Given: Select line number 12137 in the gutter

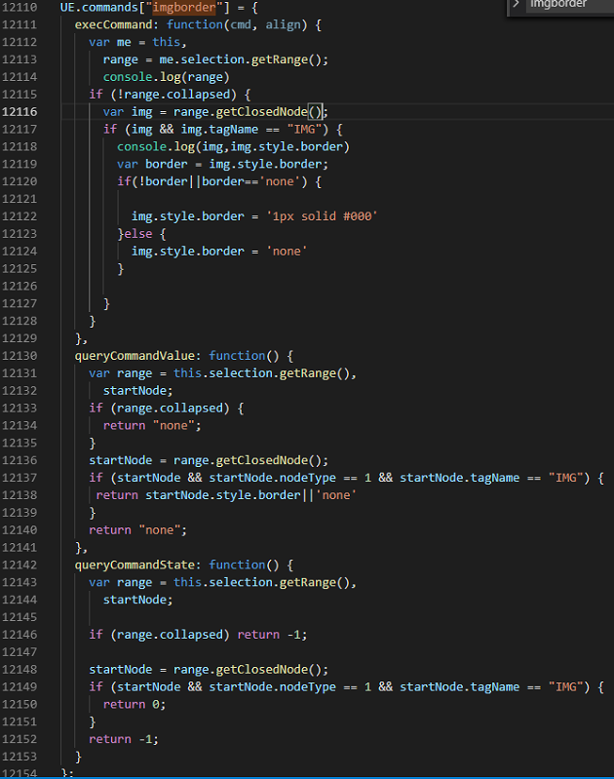Looking at the screenshot, I should [x=19, y=478].
